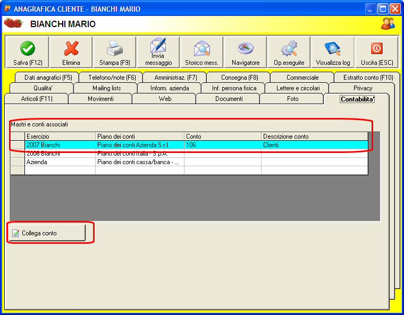Exit via Uscita (ESC) button
Viewport: 404px width, 315px height.
377,52
